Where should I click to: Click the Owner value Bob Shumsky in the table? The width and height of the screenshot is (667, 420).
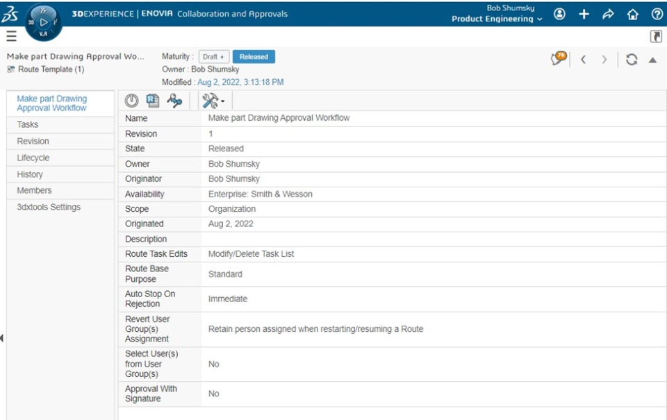tap(234, 164)
